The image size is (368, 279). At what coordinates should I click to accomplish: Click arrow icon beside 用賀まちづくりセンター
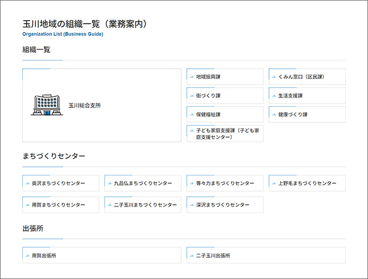pyautogui.click(x=27, y=205)
